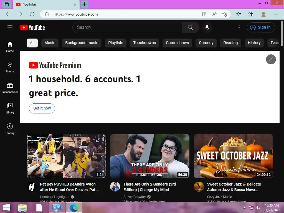Open the YouTube hamburger guide menu
This screenshot has width=284, height=213.
pyautogui.click(x=10, y=27)
